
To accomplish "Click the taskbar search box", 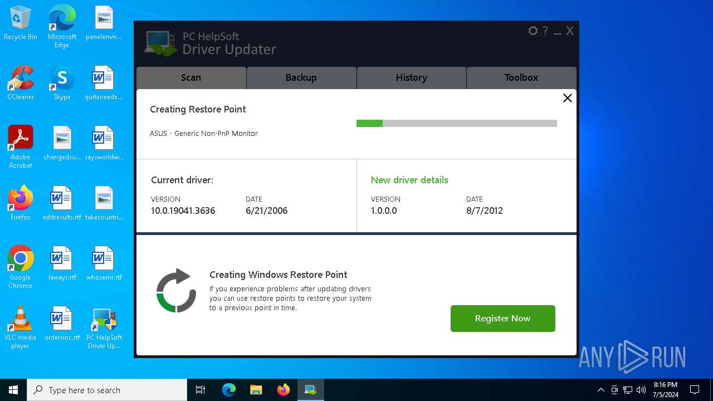I will point(107,390).
